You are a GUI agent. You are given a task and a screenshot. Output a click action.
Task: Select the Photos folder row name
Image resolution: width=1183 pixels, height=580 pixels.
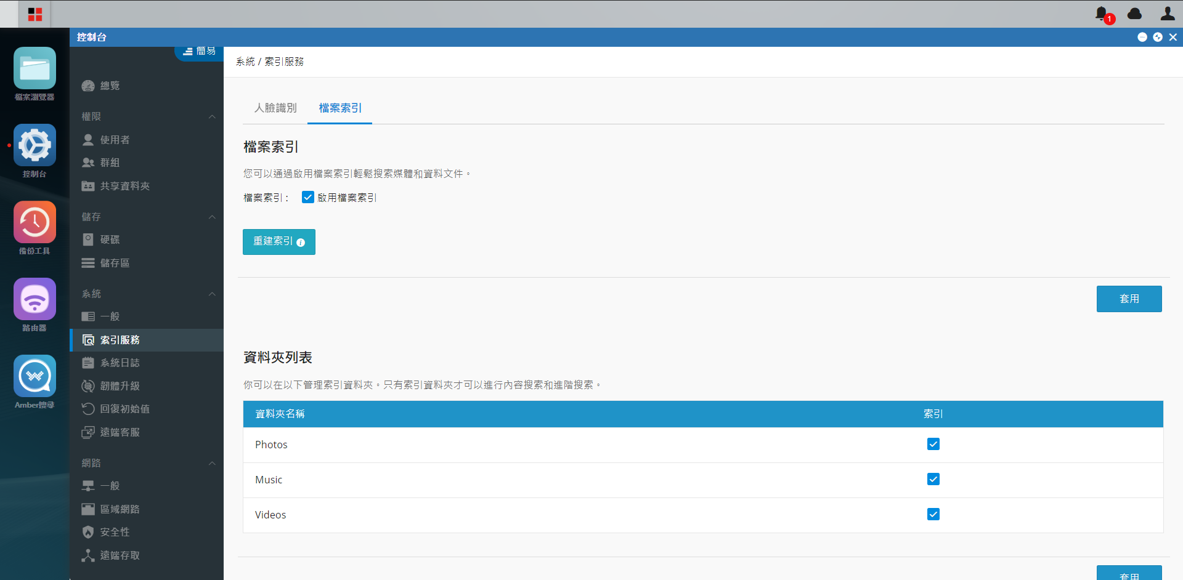[x=271, y=445]
